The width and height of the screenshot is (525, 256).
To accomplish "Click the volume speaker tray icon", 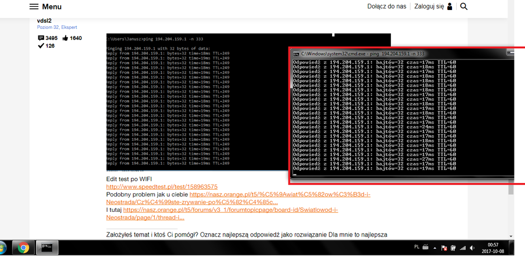I will click(472, 248).
